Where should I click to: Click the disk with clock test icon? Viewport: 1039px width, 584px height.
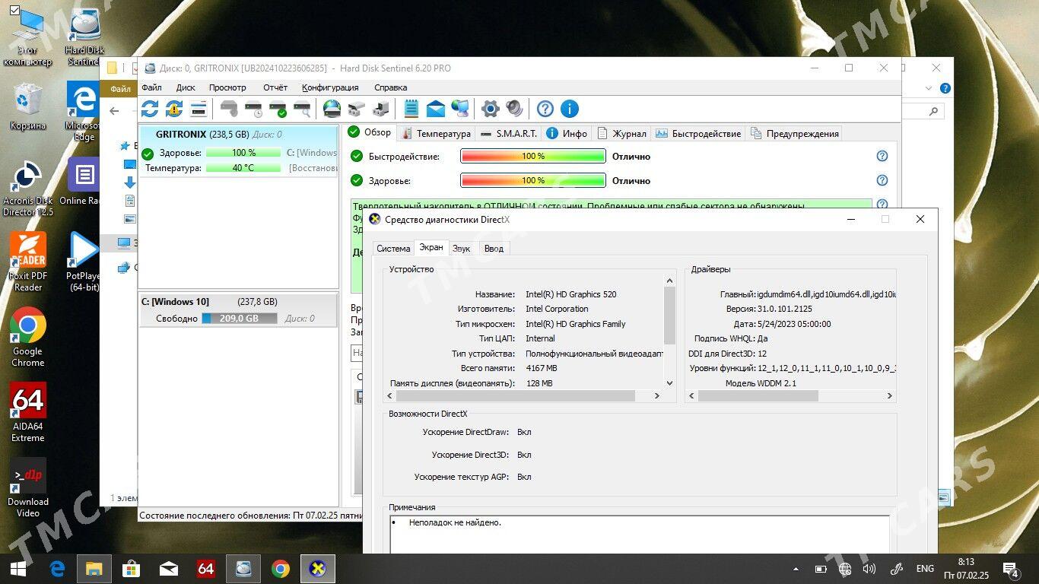pos(254,109)
